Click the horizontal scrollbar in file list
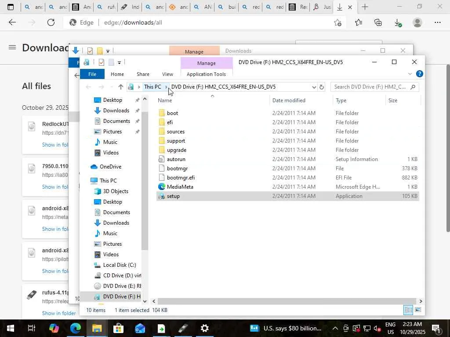Viewport: 450px width, 337px height. pyautogui.click(x=287, y=301)
